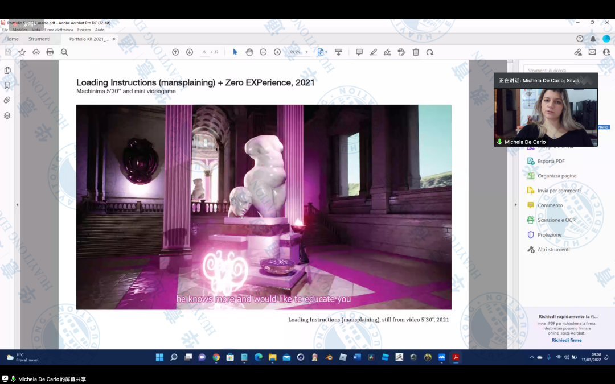Screen dimensions: 615x384
Task: Open the Aiuto menu
Action: coord(100,30)
